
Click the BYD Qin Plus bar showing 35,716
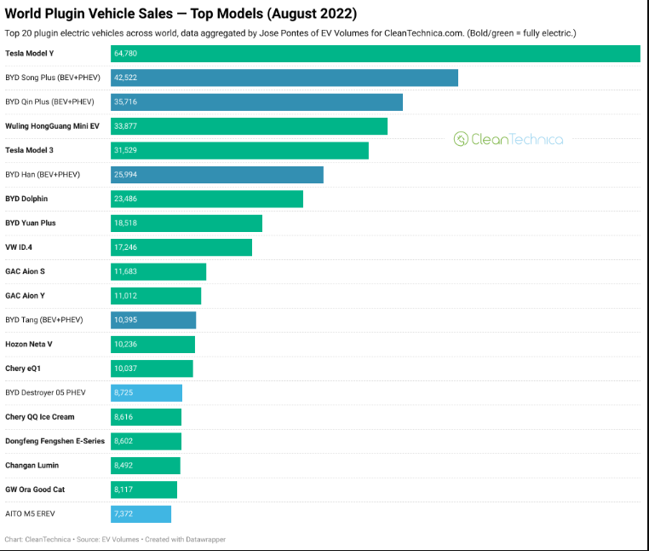(x=256, y=102)
